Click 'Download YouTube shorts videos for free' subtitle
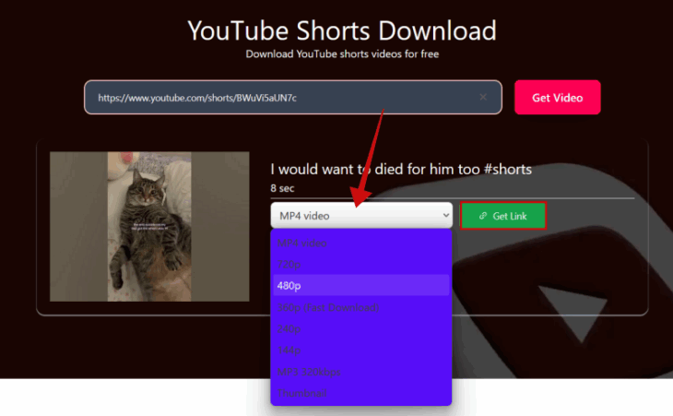The height and width of the screenshot is (416, 673). tap(342, 54)
